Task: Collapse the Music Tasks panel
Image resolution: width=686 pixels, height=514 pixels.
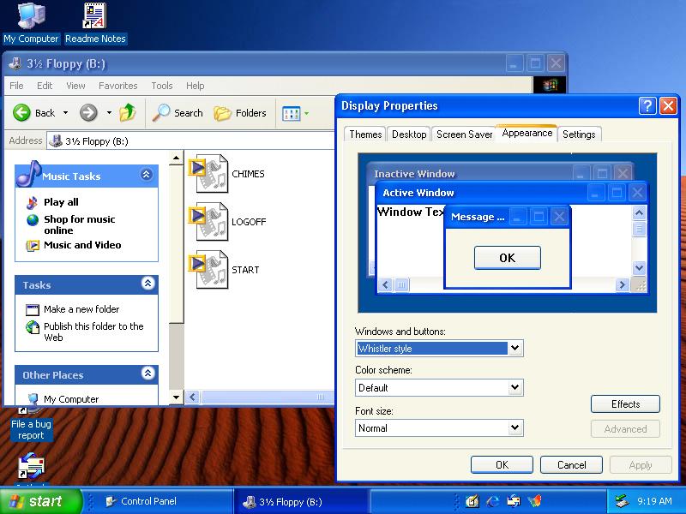Action: tap(146, 175)
